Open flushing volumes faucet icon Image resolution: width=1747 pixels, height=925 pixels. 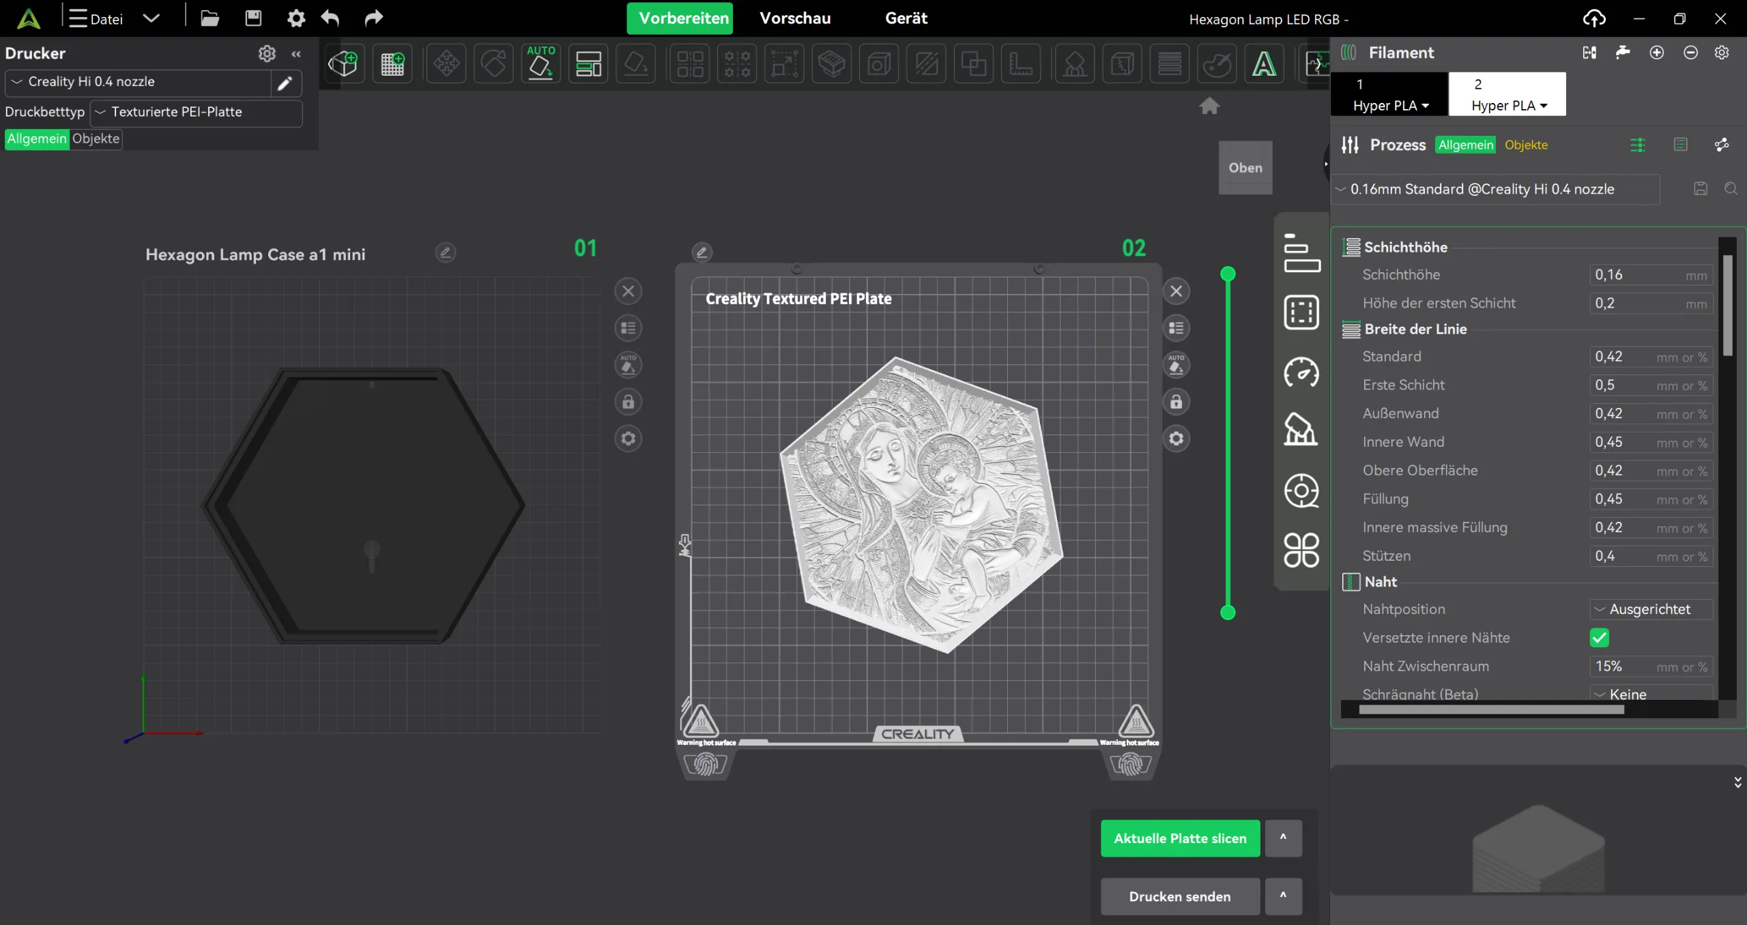click(1623, 53)
